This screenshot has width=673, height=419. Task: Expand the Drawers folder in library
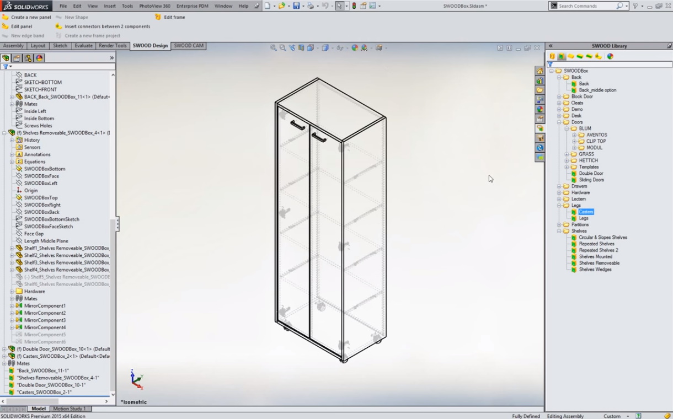pyautogui.click(x=559, y=186)
